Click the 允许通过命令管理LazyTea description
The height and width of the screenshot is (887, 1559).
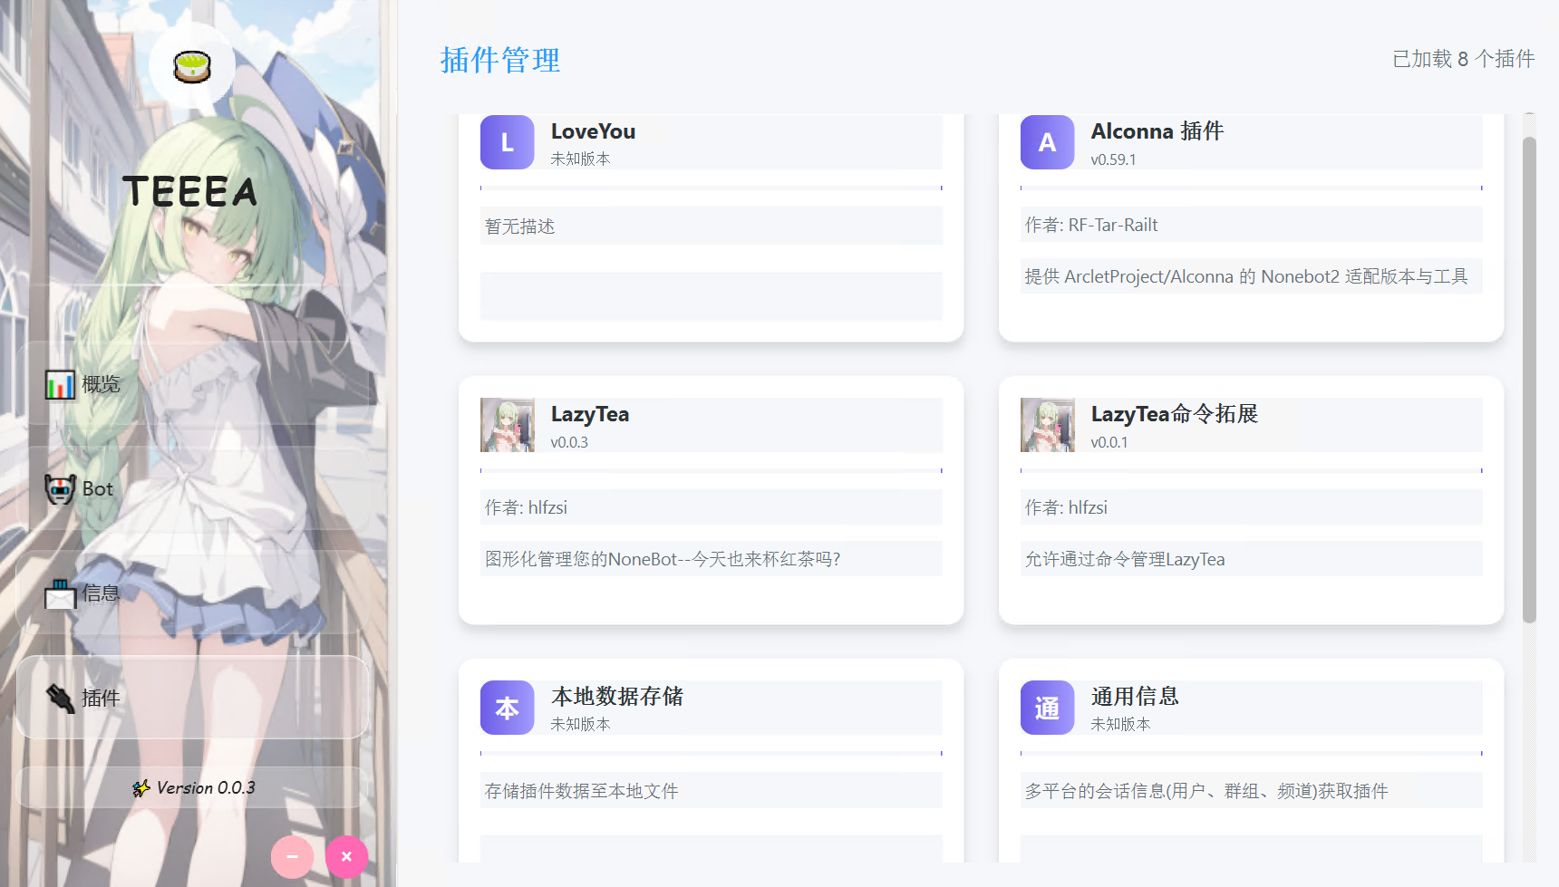[x=1125, y=559]
